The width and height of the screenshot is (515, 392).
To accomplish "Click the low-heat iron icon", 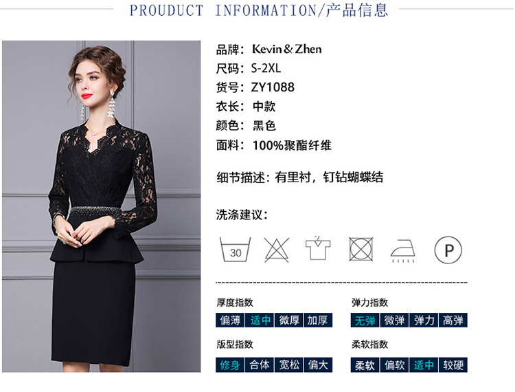I will (x=403, y=250).
